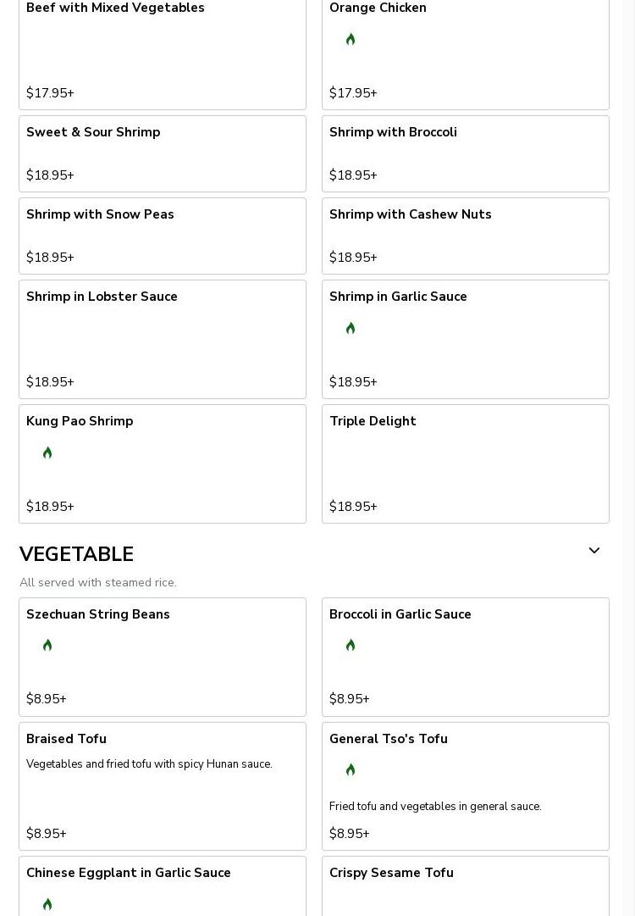Pick the Triple Delight dish
The width and height of the screenshot is (635, 916).
click(x=465, y=464)
